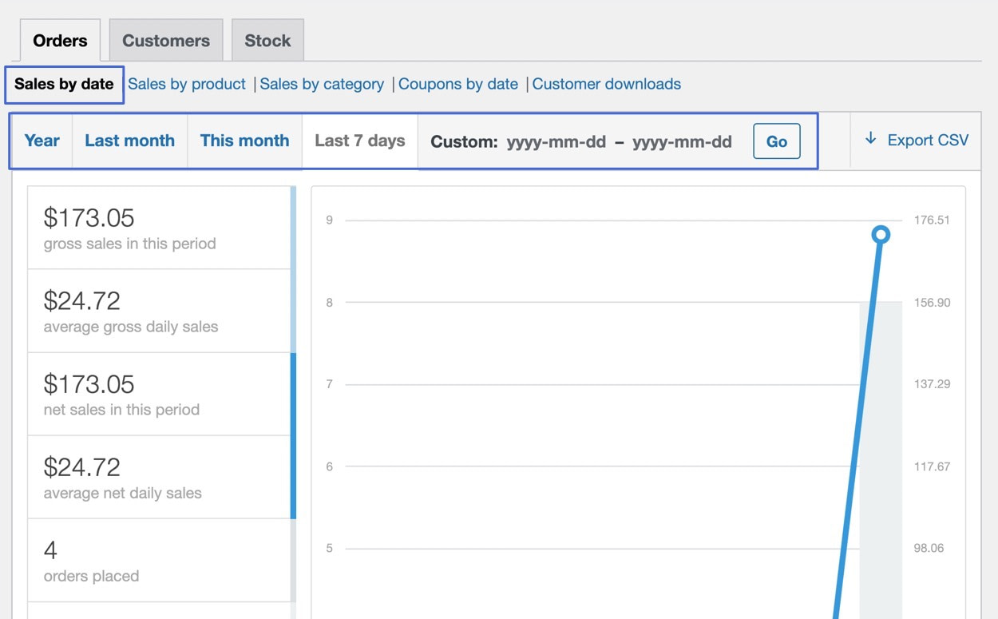Click the download arrow beside Export CSV
Image resolution: width=998 pixels, height=619 pixels.
point(870,139)
